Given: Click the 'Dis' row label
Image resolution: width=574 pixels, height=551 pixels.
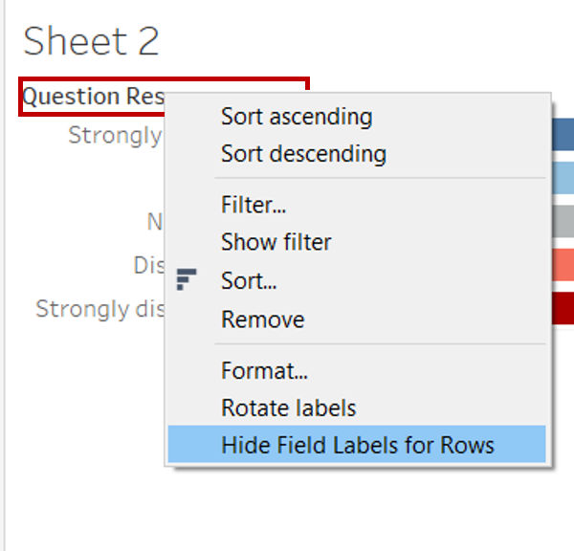Looking at the screenshot, I should [150, 265].
